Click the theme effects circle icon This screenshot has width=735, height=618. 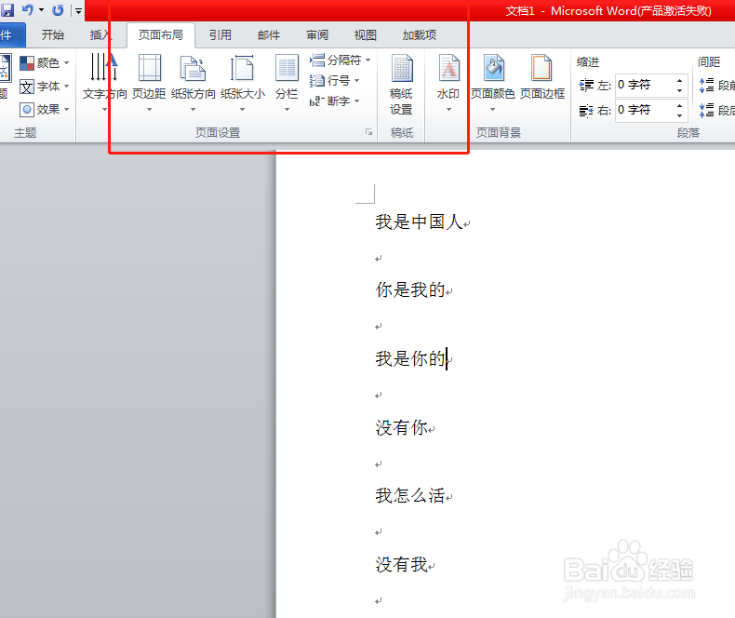[x=27, y=110]
